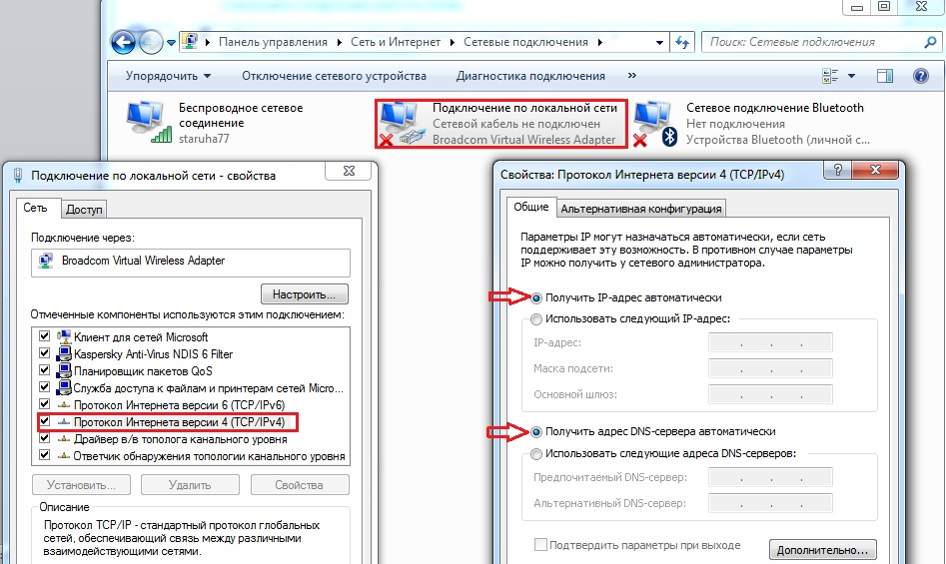Click the Маска подсети input field
Viewport: 946px width, 564px height.
pos(770,368)
